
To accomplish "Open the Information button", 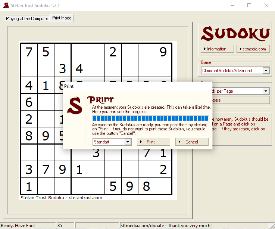I will pyautogui.click(x=217, y=49).
